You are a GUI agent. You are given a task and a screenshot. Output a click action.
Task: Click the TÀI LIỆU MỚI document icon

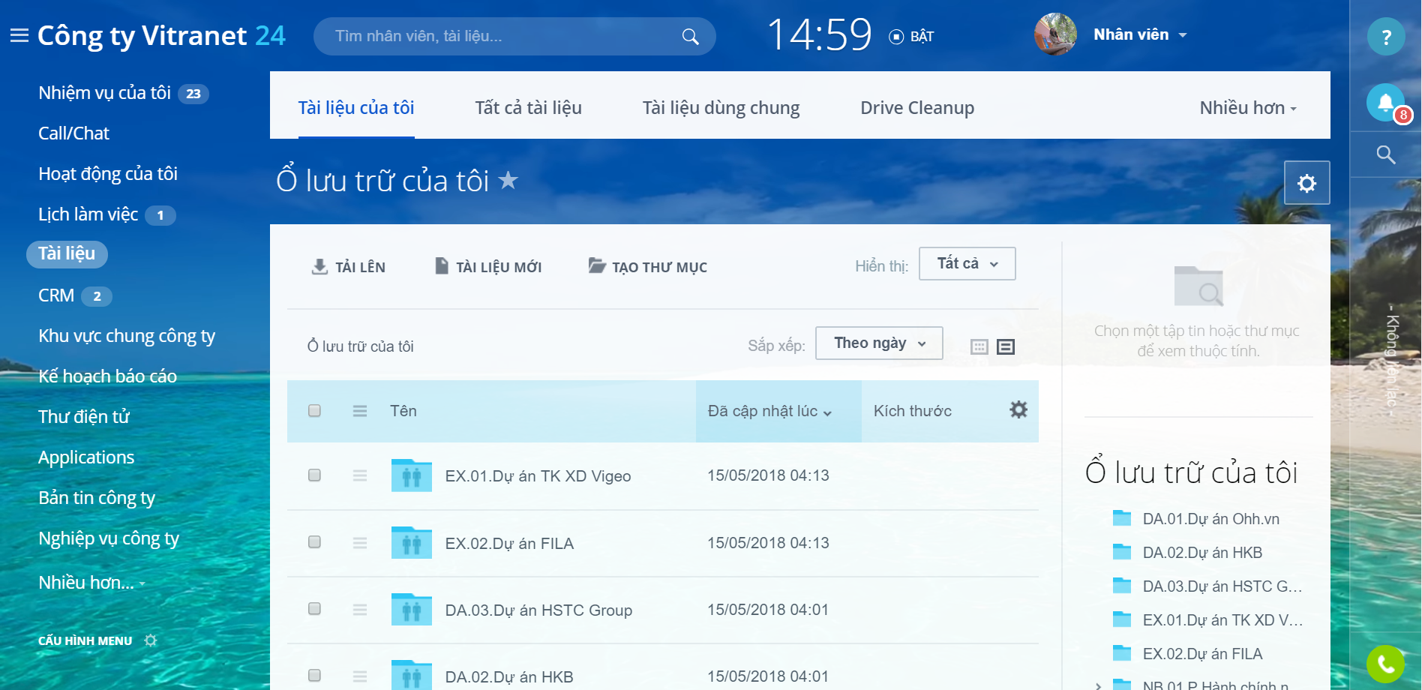442,265
